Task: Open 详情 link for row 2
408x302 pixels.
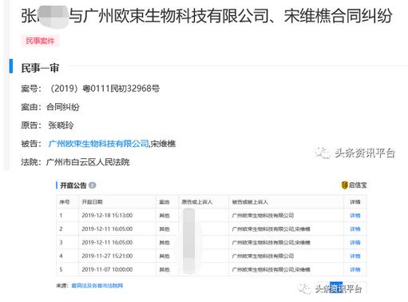Action: 355,229
